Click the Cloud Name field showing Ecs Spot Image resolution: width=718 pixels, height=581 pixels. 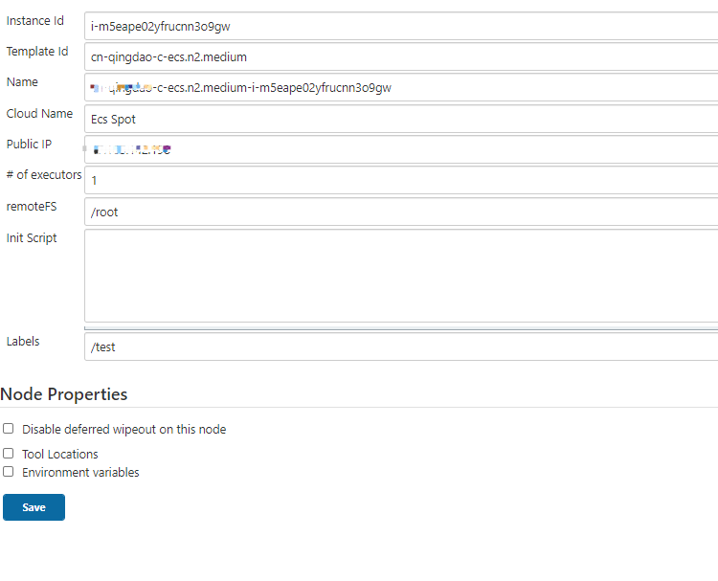click(x=401, y=119)
